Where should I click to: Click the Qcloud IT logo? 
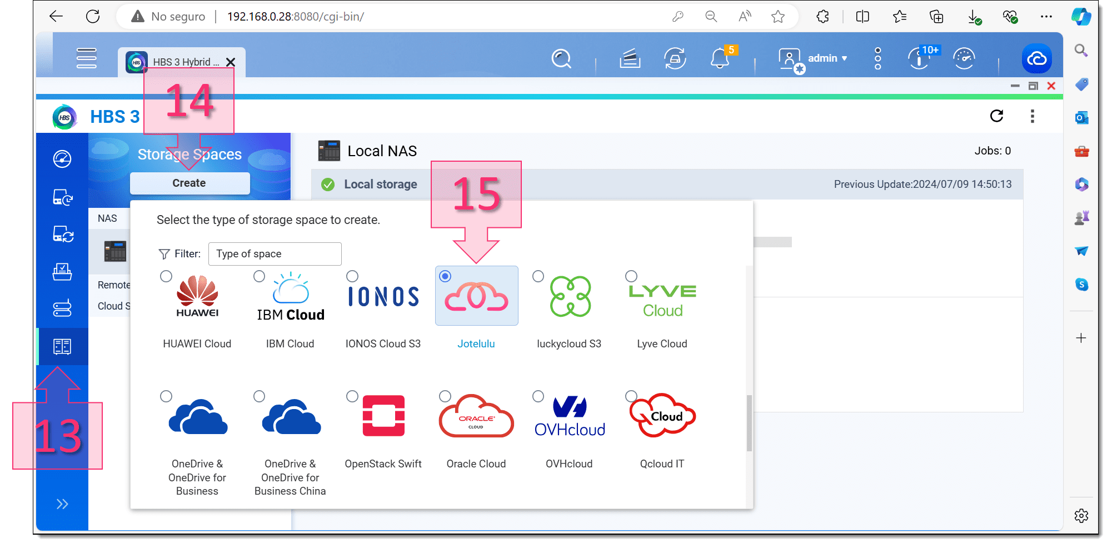coord(662,415)
